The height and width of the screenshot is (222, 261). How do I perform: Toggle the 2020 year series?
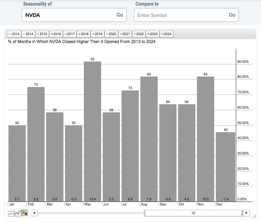coord(111,34)
